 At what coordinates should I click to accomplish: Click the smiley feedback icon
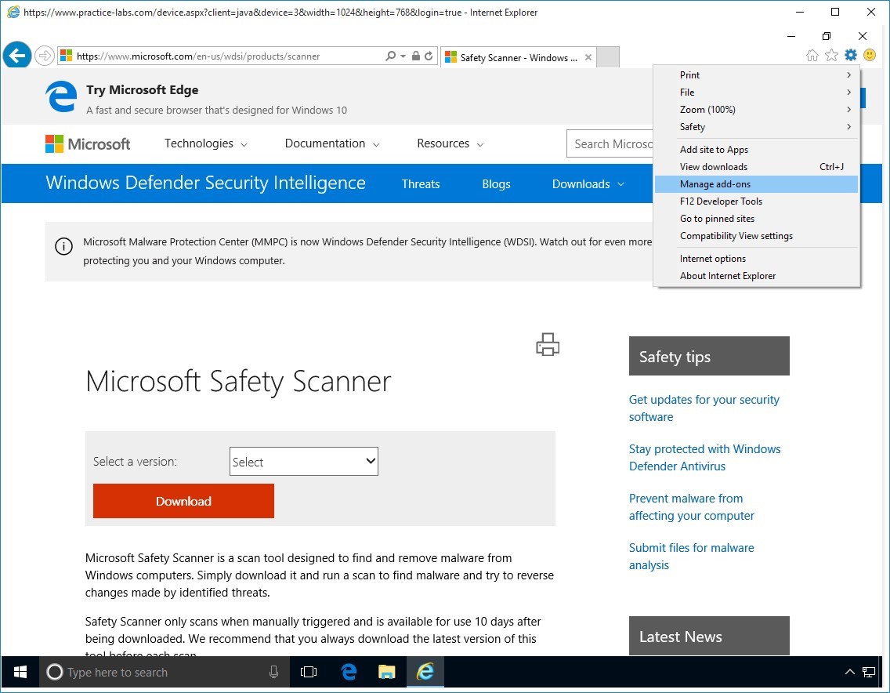[870, 55]
